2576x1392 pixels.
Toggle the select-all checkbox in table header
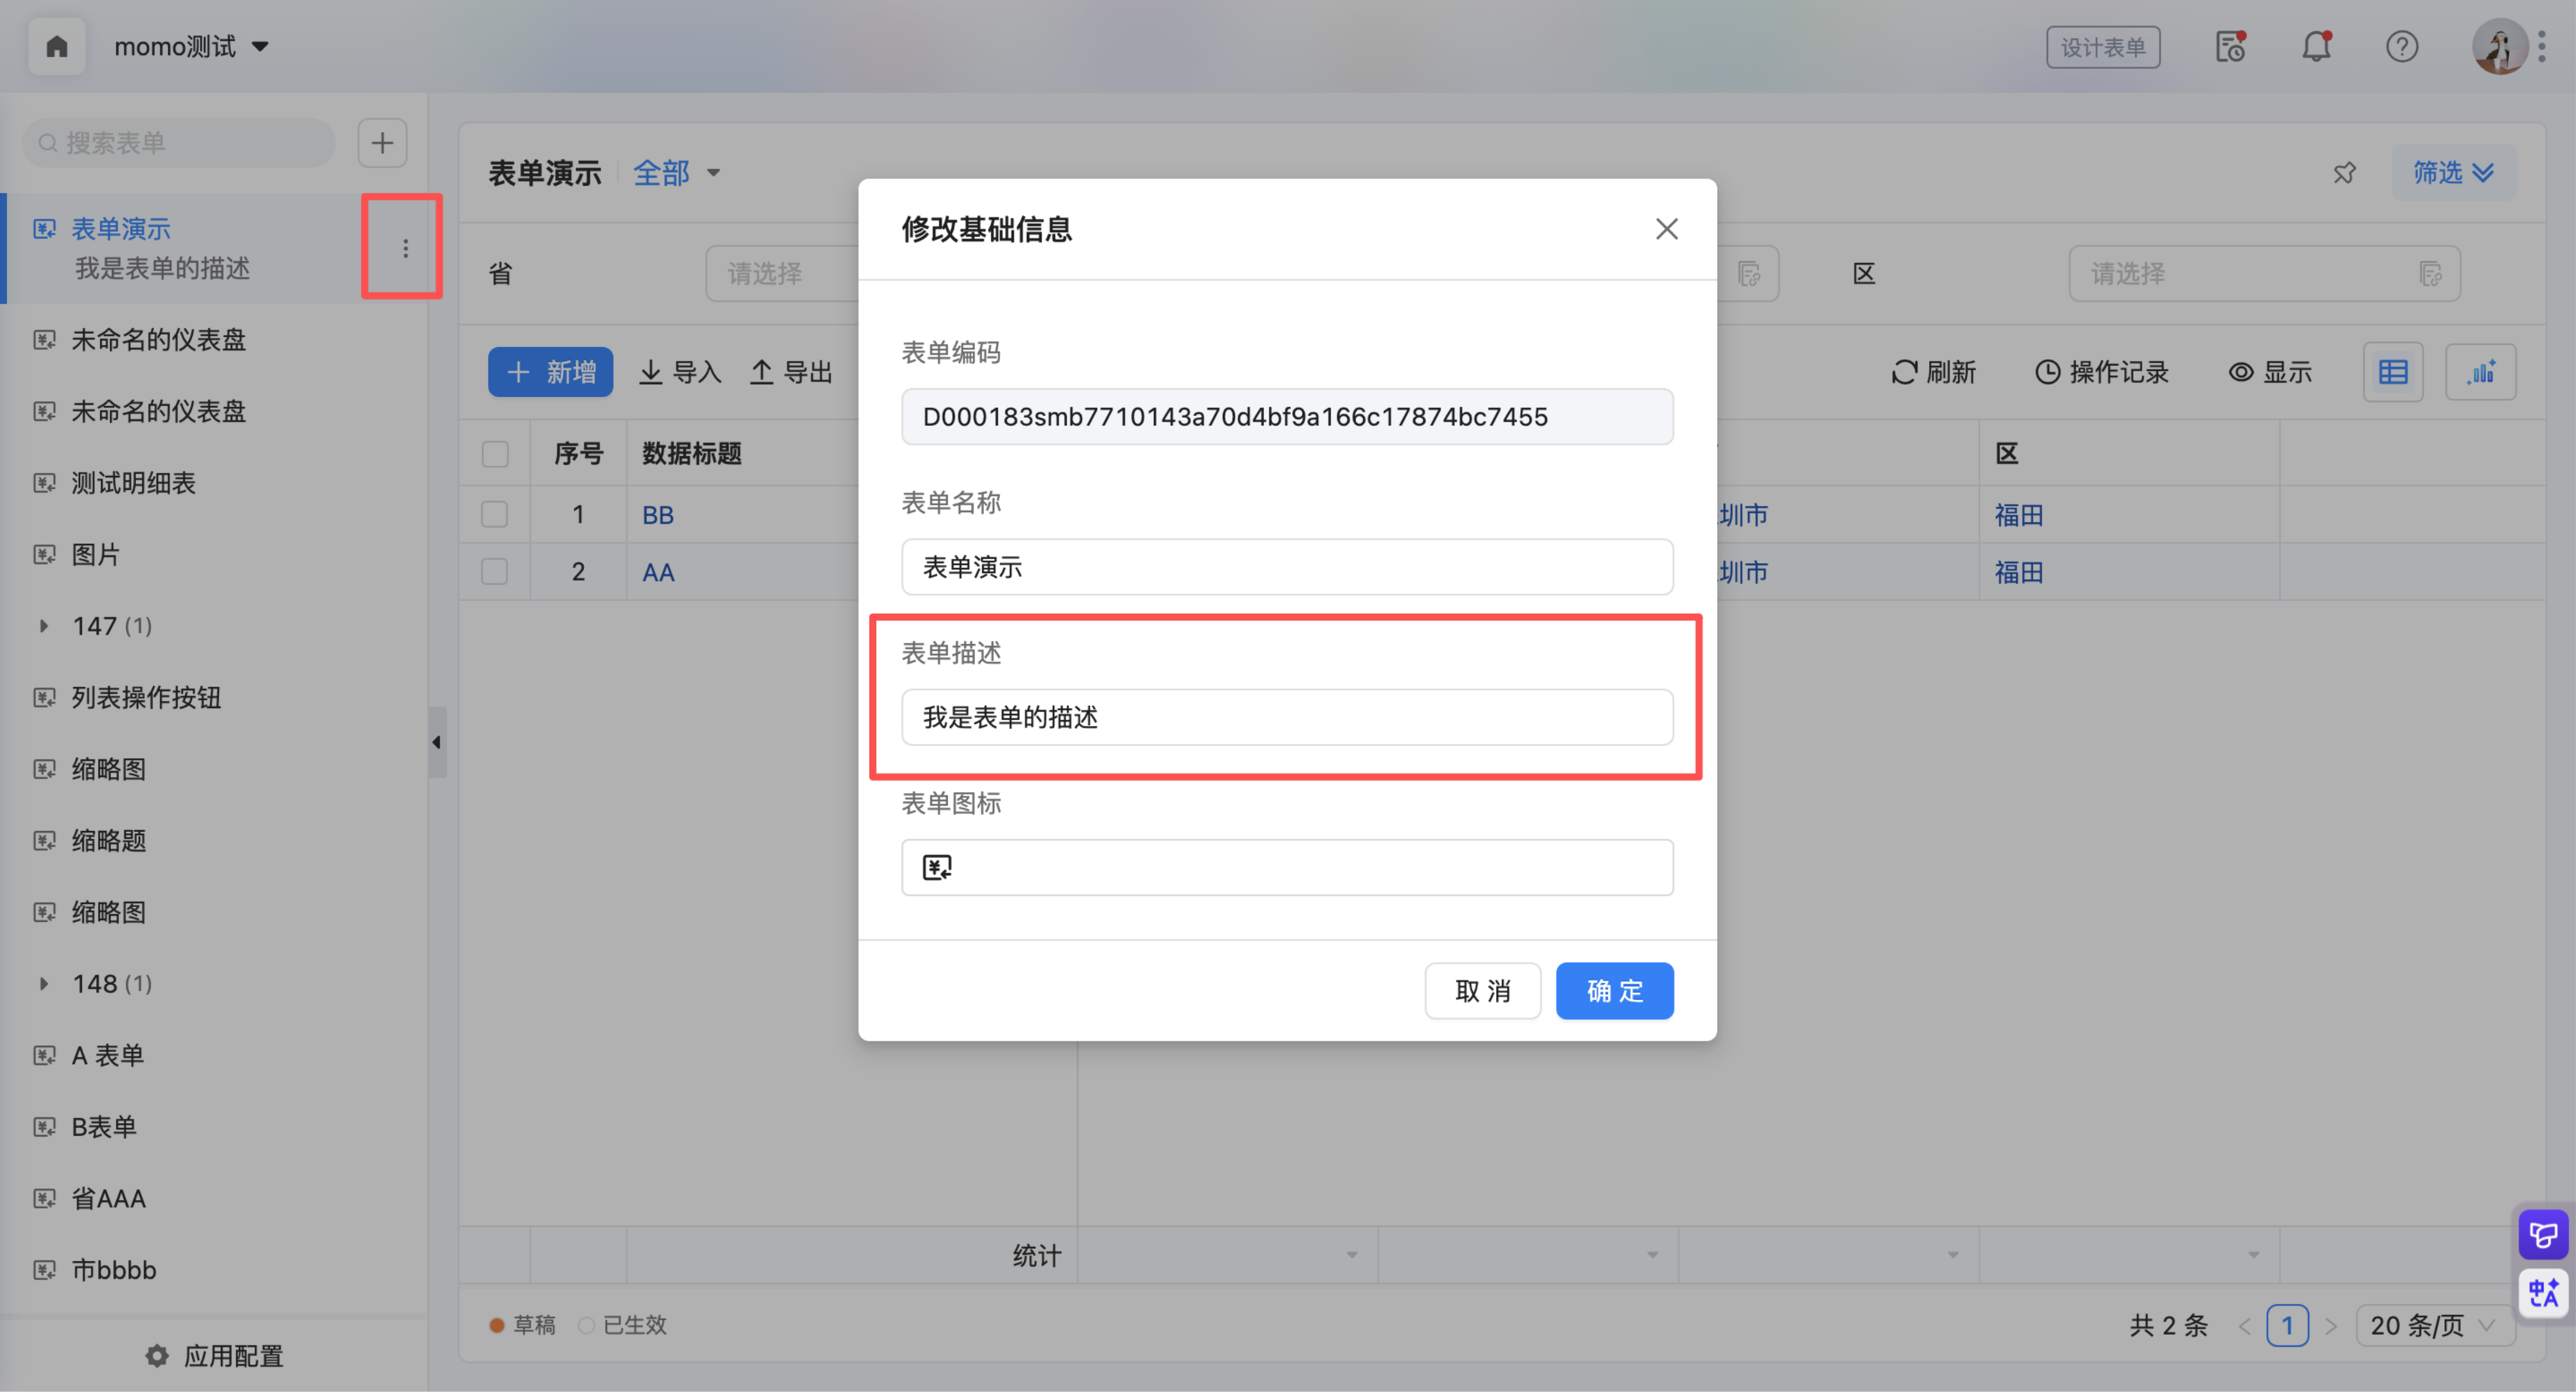(x=495, y=454)
